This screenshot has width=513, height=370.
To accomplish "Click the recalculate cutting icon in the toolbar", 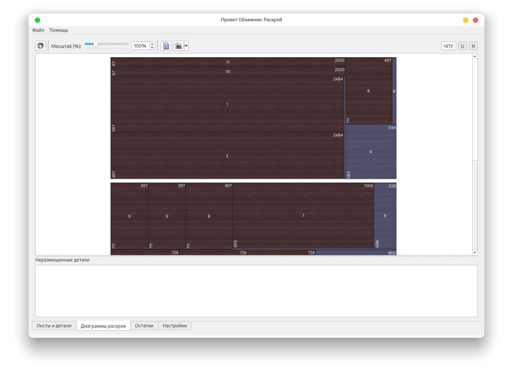I will [x=40, y=46].
